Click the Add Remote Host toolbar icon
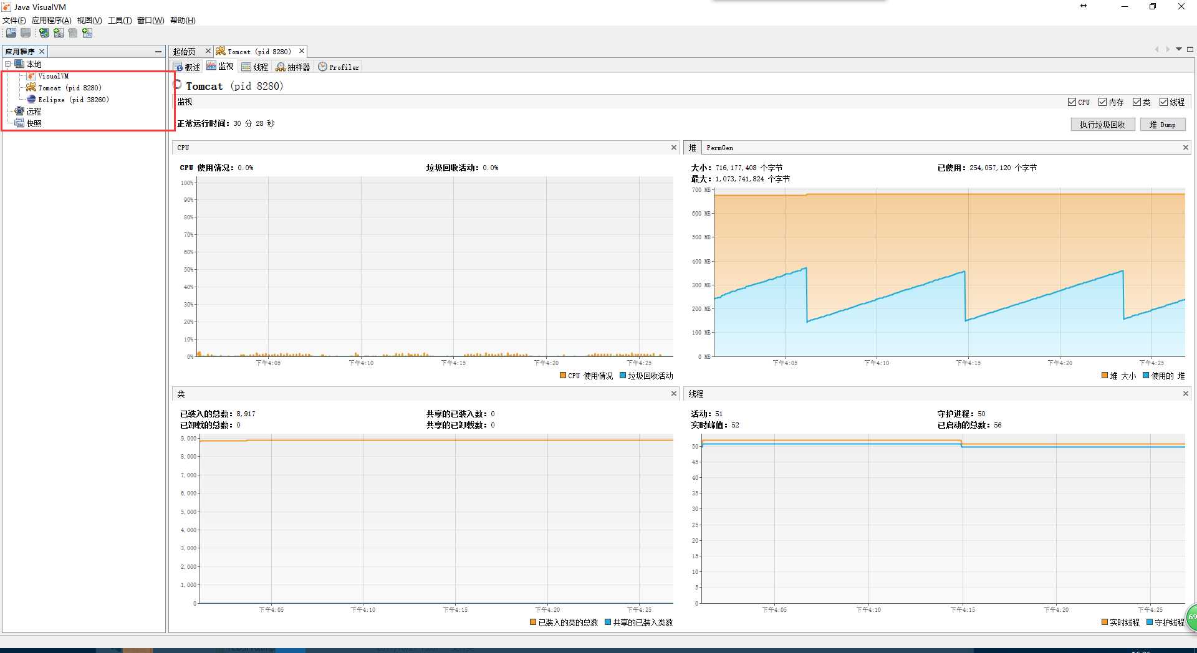 (44, 33)
